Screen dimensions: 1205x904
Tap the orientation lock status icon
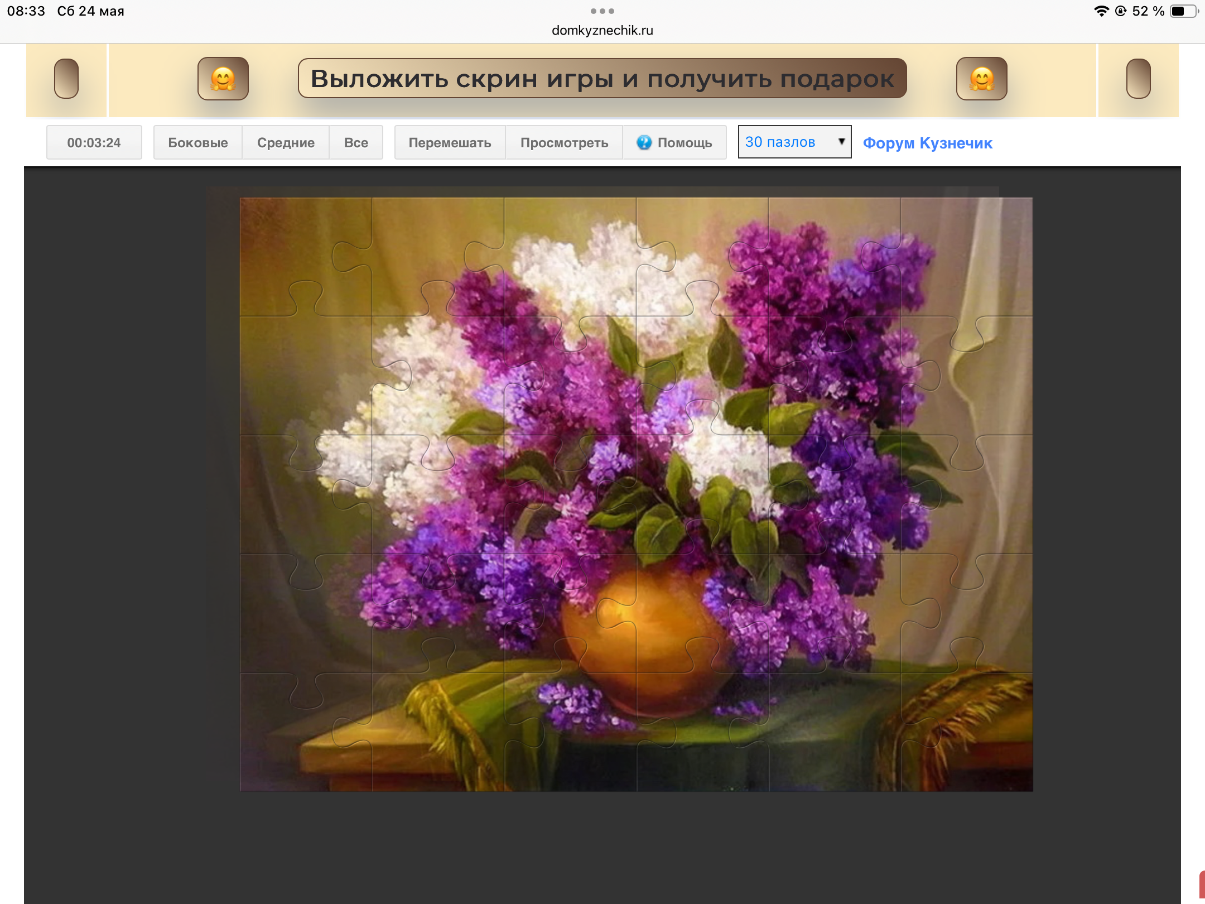[1120, 11]
